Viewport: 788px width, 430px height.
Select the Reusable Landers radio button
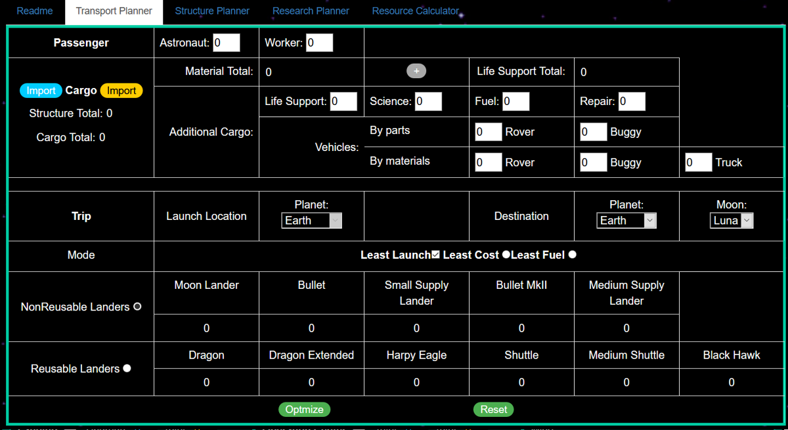pos(127,368)
